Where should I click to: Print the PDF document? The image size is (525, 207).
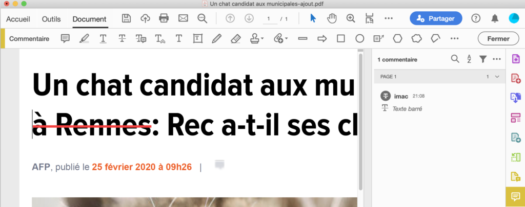[164, 18]
